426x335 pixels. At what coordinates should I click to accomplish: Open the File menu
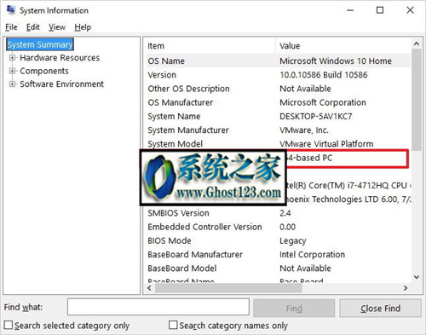pos(11,27)
